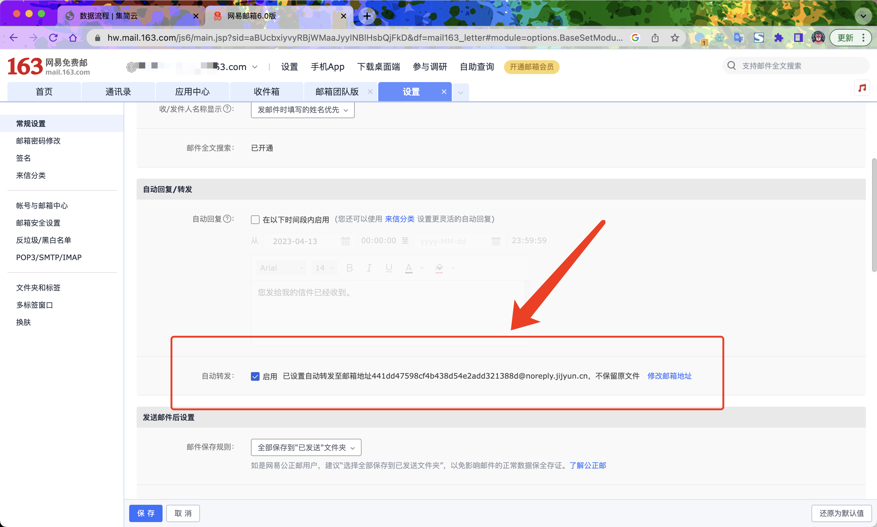Click the Underline formatting icon
Viewport: 877px width, 527px height.
(389, 268)
